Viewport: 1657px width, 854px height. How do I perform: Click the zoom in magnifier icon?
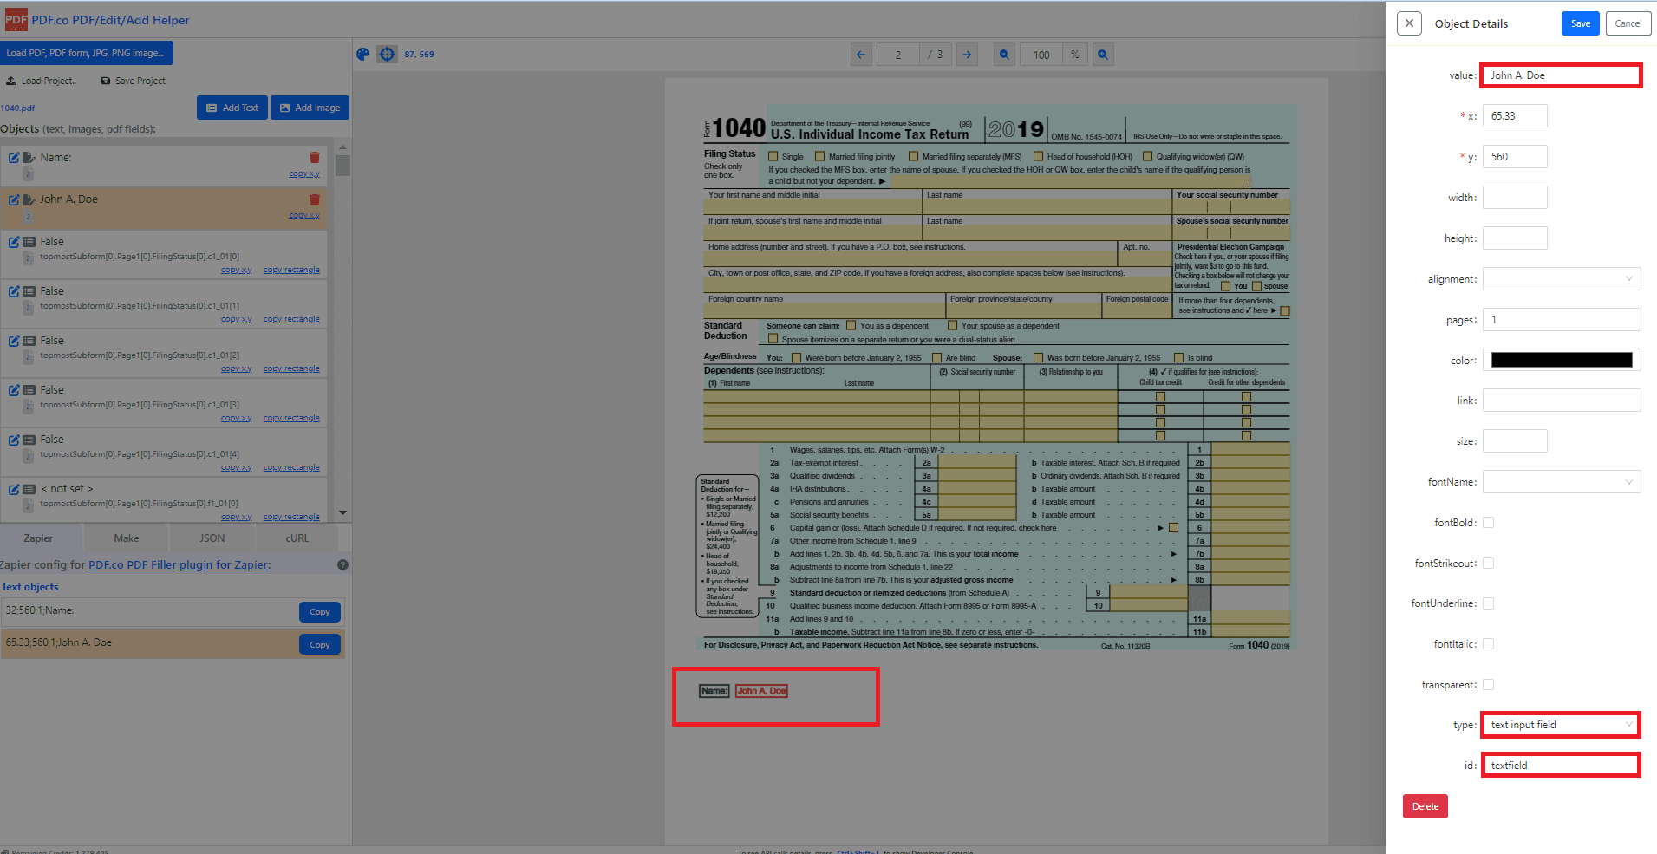[x=1103, y=55]
